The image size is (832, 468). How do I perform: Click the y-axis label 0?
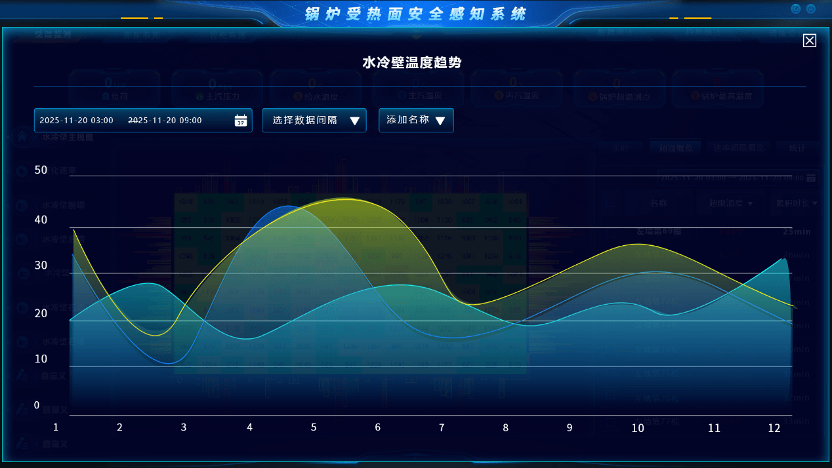[x=37, y=405]
